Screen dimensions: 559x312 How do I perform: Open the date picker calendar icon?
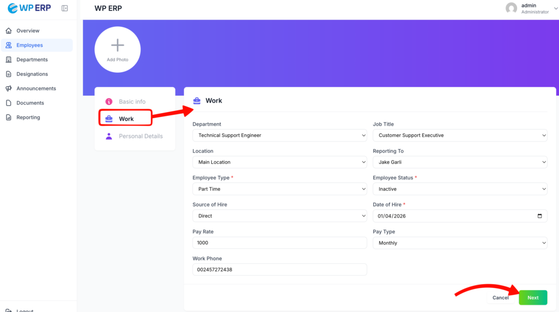(540, 216)
